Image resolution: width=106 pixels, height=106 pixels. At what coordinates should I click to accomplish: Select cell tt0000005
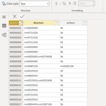tap(16, 47)
